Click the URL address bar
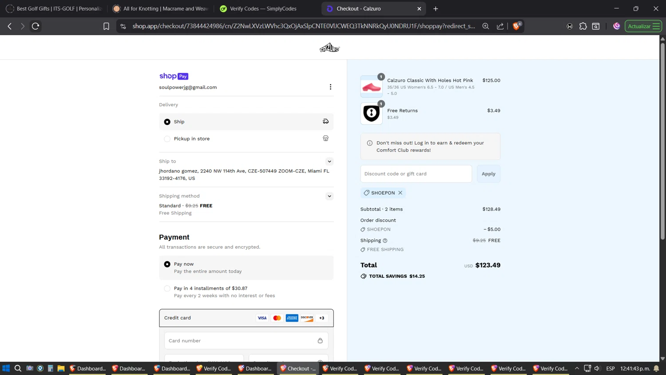 tap(303, 26)
